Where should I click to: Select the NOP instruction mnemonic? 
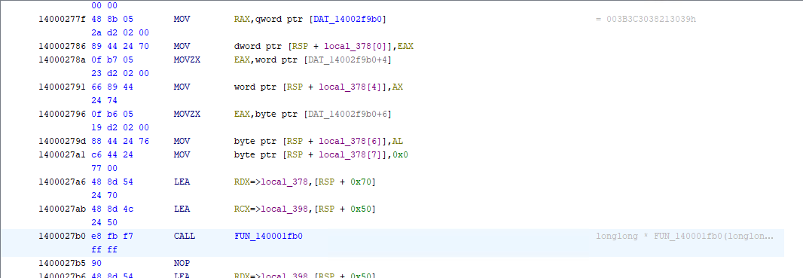click(x=182, y=263)
